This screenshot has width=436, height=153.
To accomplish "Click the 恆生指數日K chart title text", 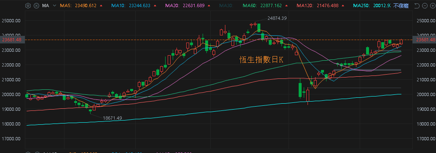I will pyautogui.click(x=262, y=59).
